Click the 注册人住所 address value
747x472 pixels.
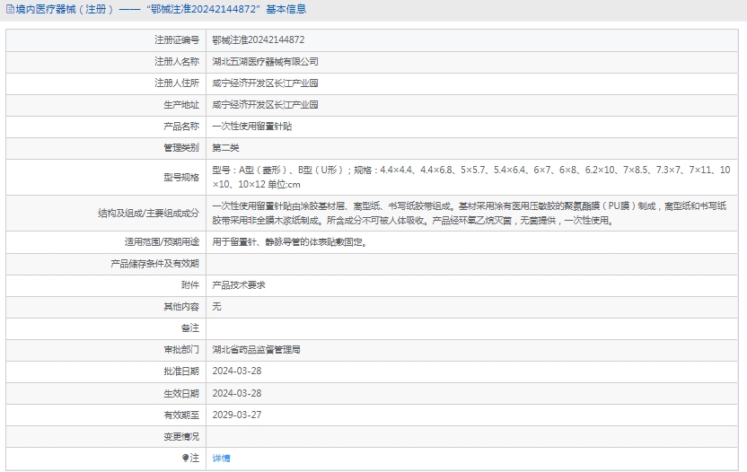click(x=265, y=83)
